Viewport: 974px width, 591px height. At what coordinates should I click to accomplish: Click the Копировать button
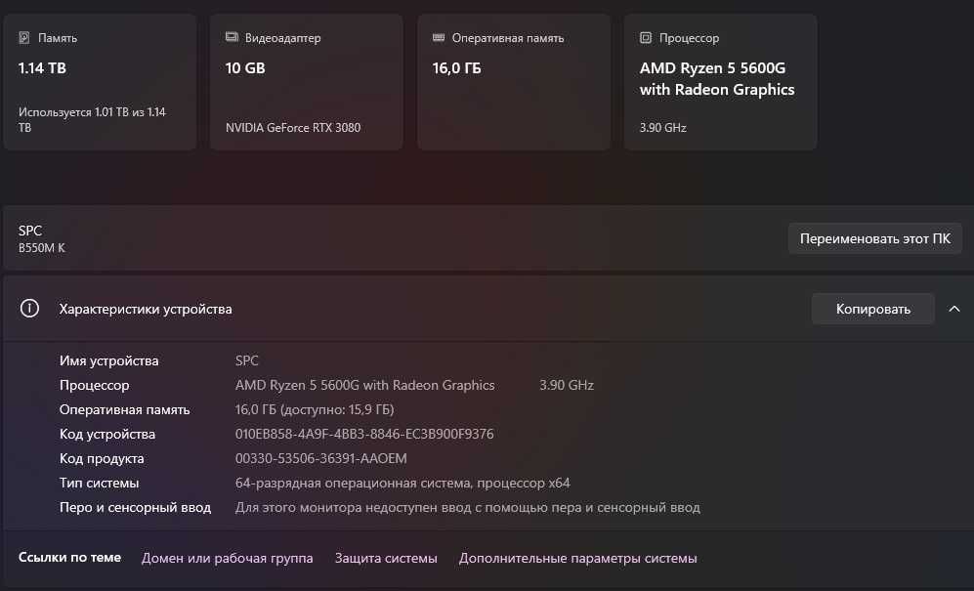[x=872, y=309]
